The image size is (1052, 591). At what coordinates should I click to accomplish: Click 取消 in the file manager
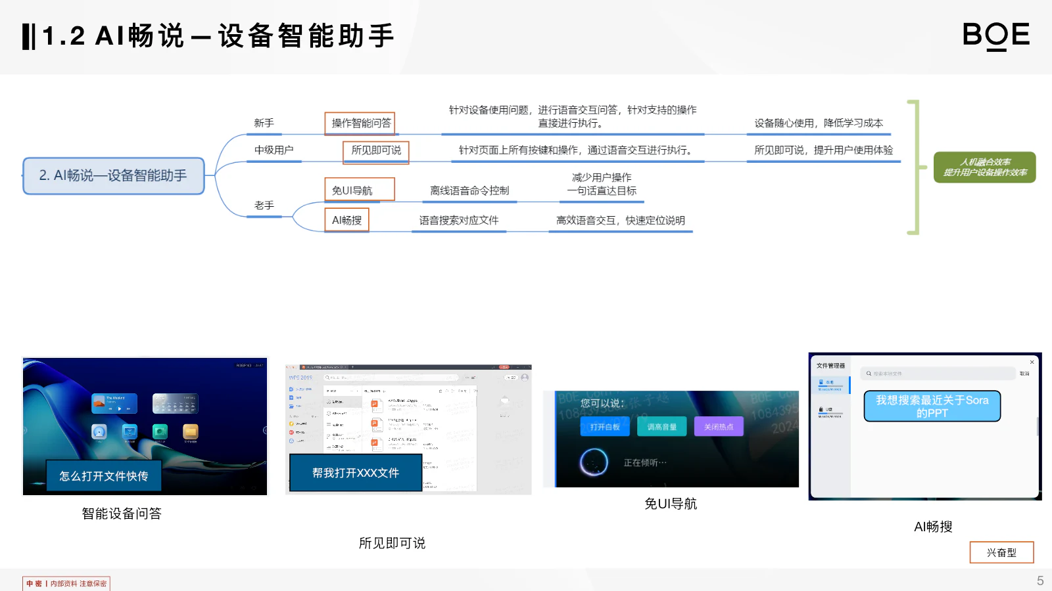click(1024, 374)
